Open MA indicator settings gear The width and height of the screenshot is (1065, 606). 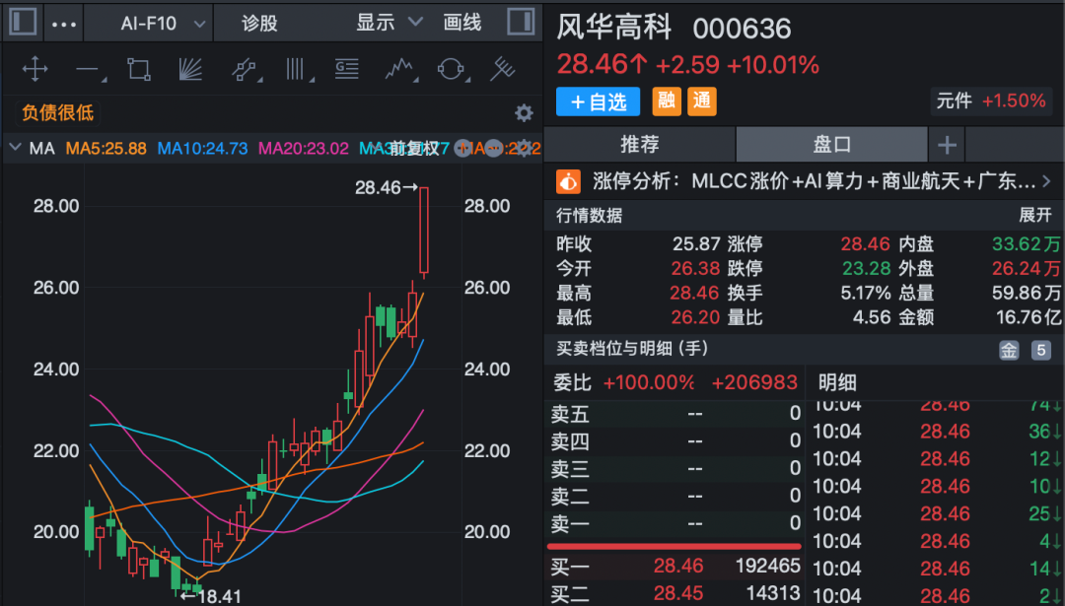pyautogui.click(x=524, y=149)
